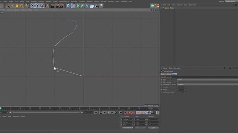Open the purple Deformer icon
Screen dimensions: 238x133
click(87, 6)
